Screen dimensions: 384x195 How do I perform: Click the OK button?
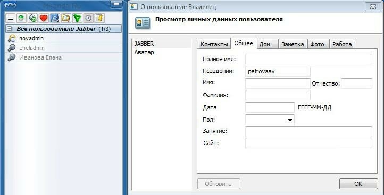358,183
